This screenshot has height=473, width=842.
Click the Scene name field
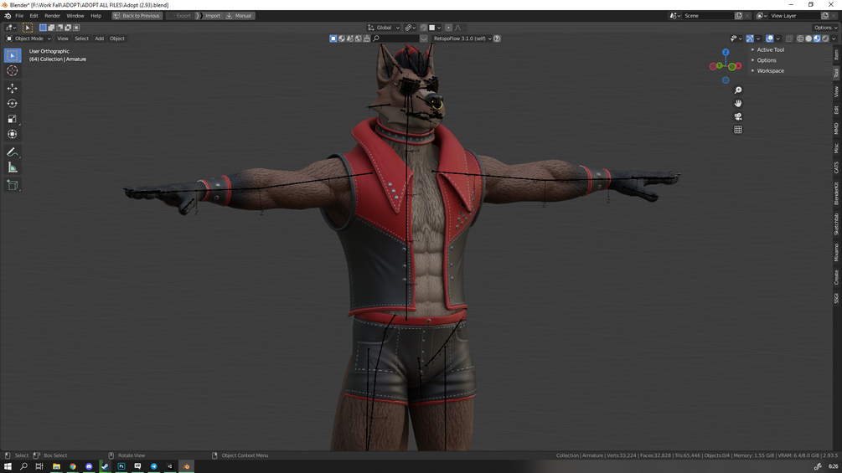tap(707, 16)
